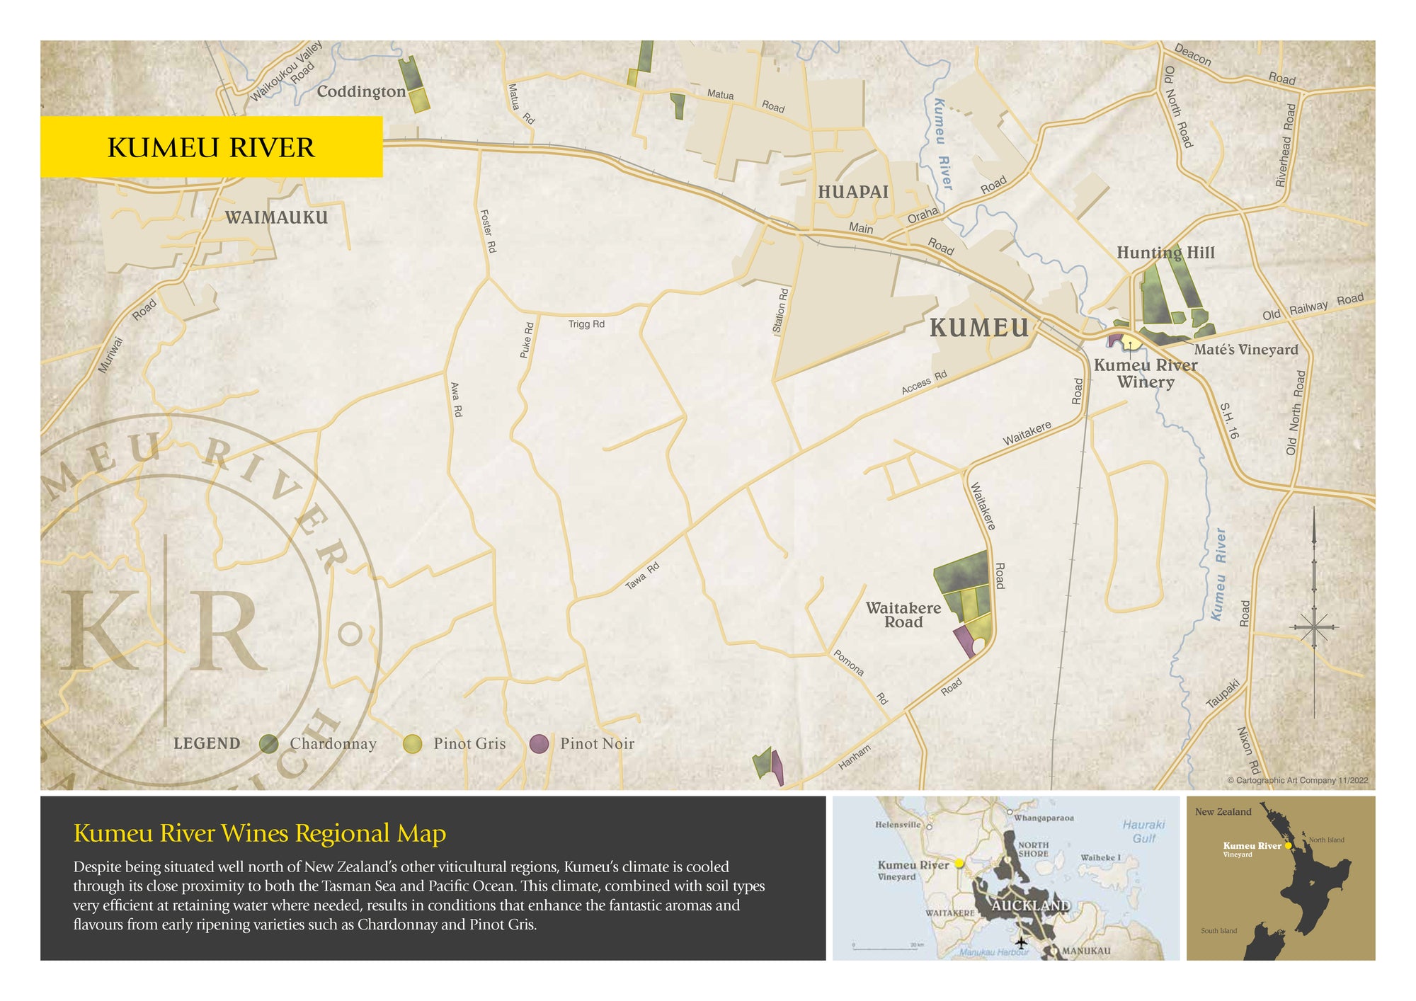The height and width of the screenshot is (1001, 1416).
Task: Click 'Helensville' on the Auckland inset
Action: 898,825
